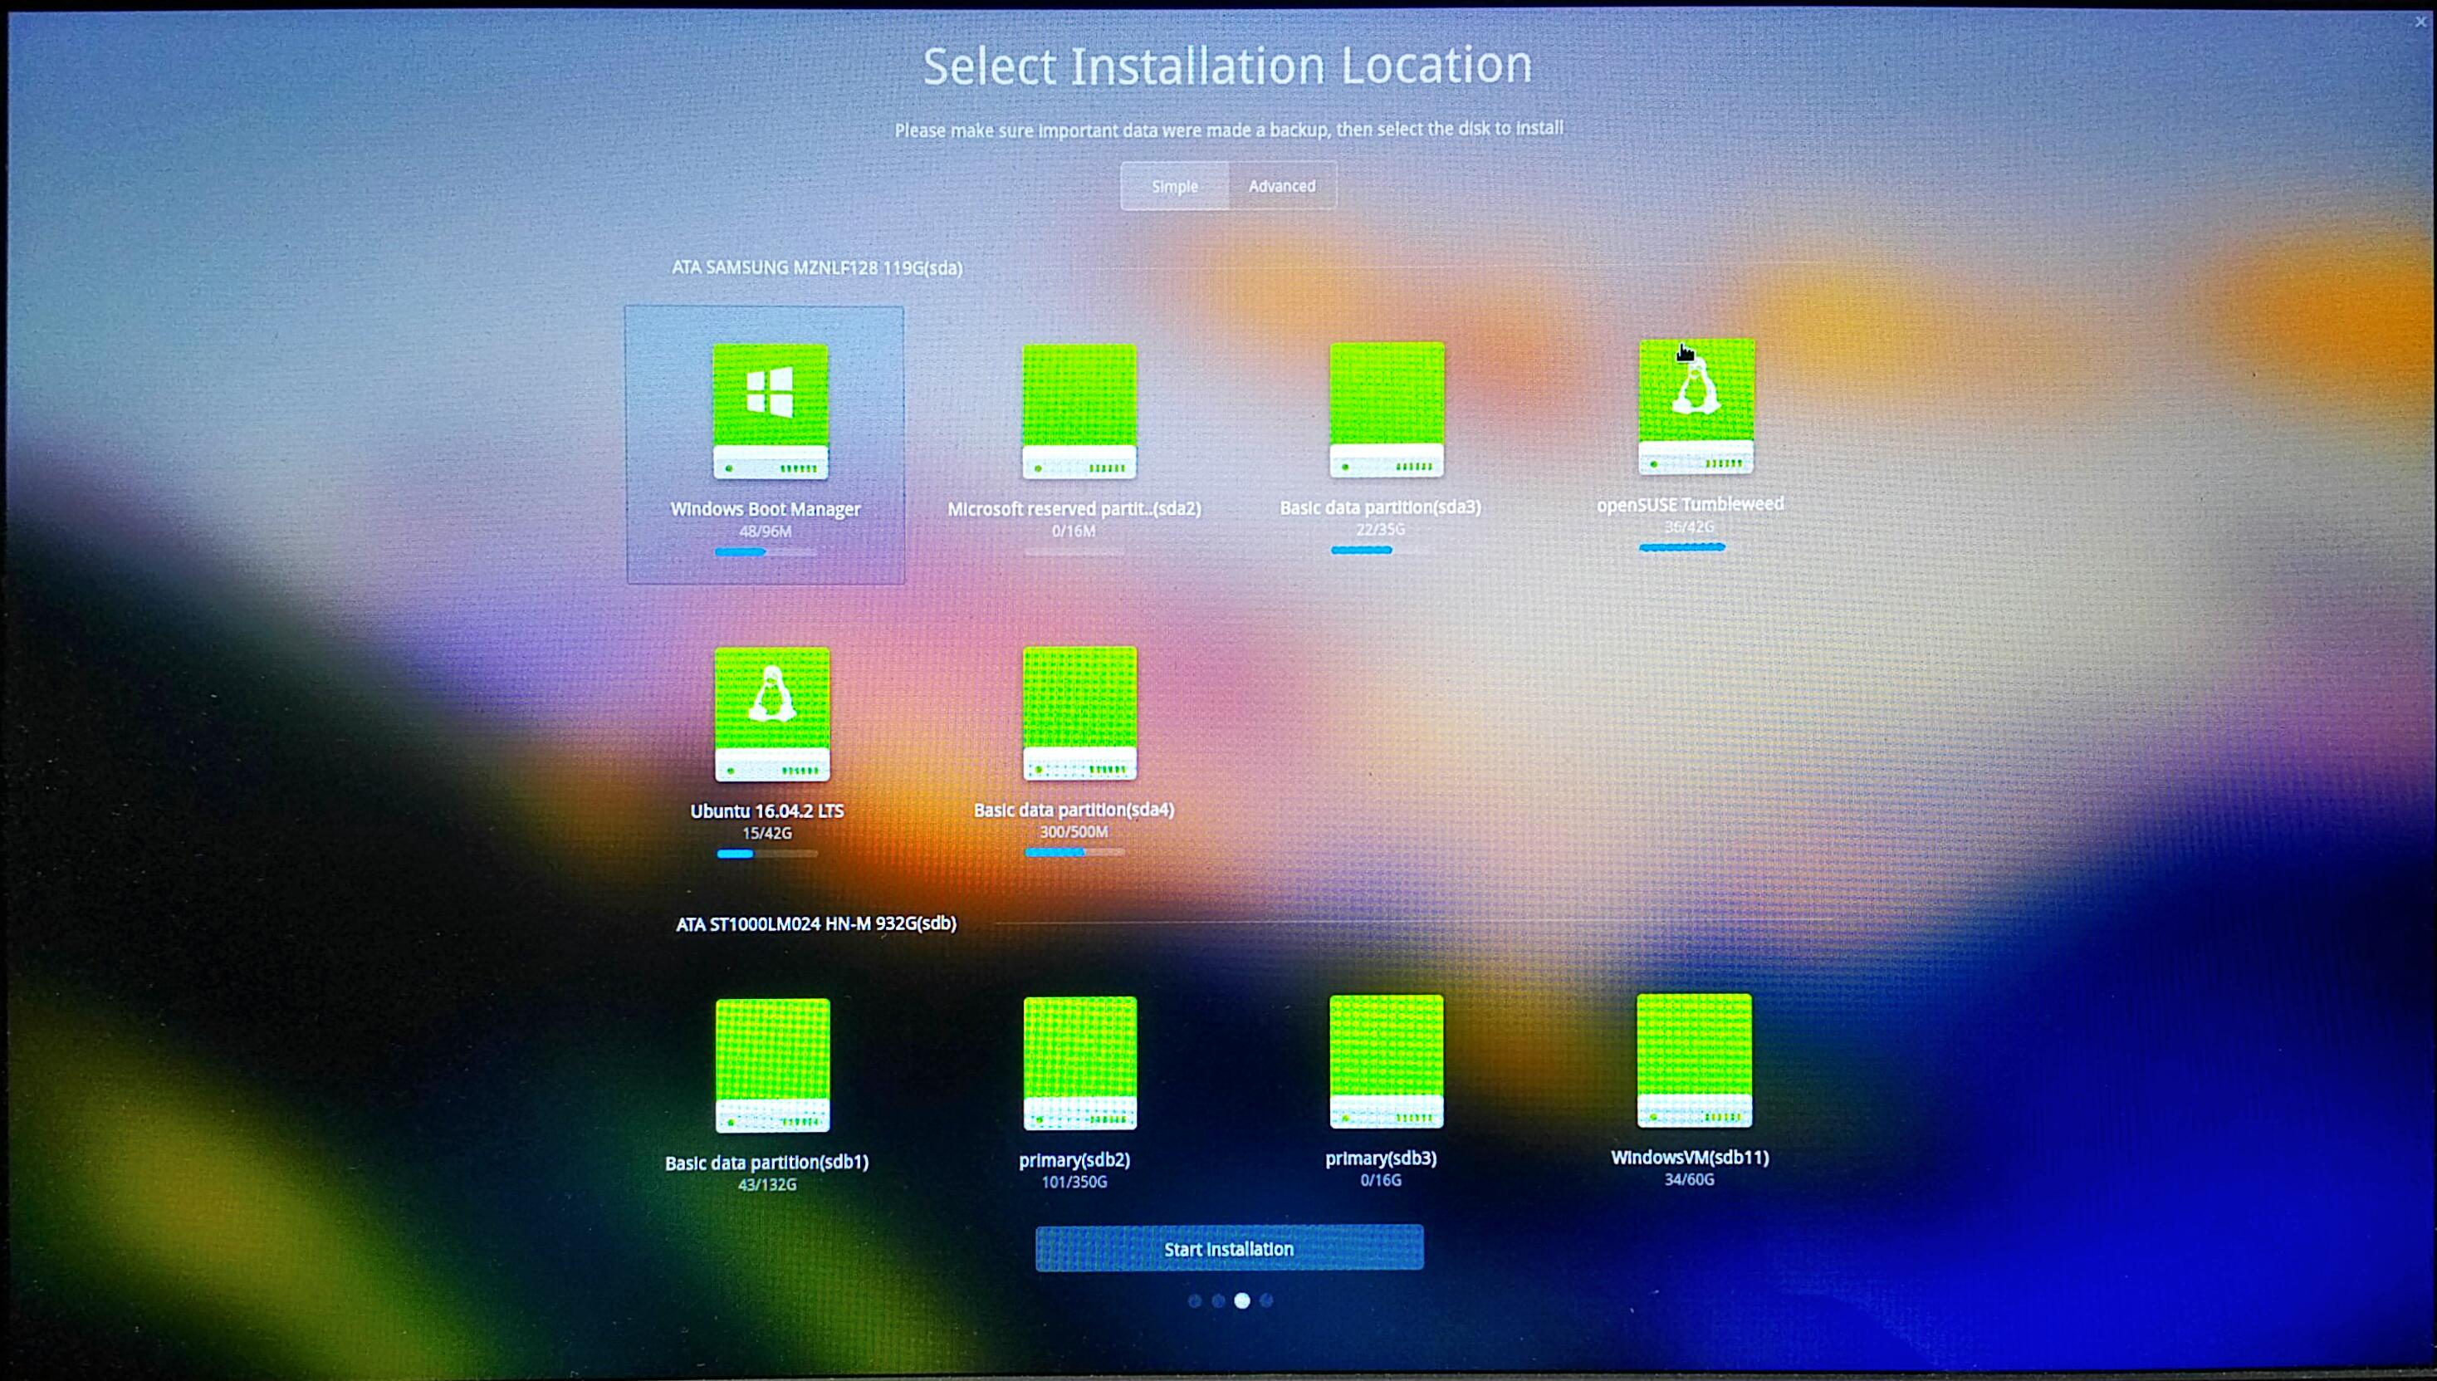Click the 'ATA SAMSUNG MZNLF128 119G(sda)' disk header
The image size is (2437, 1381).
pyautogui.click(x=816, y=267)
